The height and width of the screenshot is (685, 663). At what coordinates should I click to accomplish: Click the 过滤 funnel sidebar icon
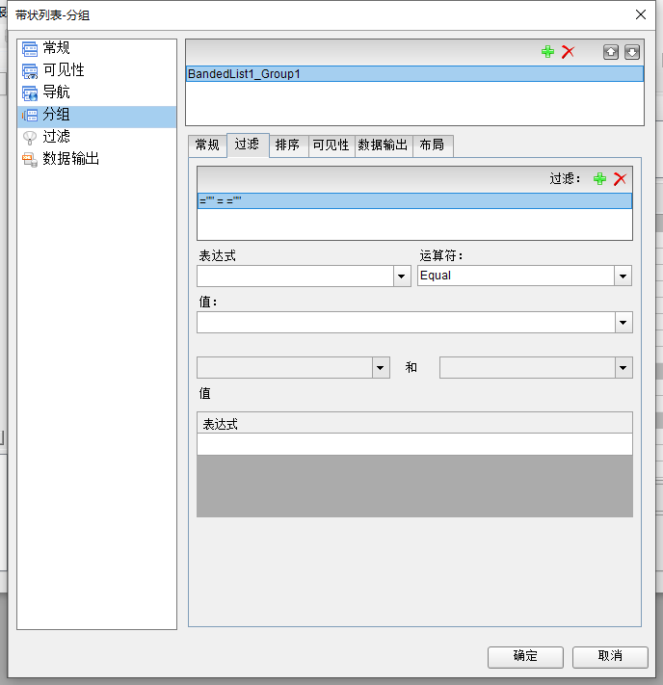[30, 138]
